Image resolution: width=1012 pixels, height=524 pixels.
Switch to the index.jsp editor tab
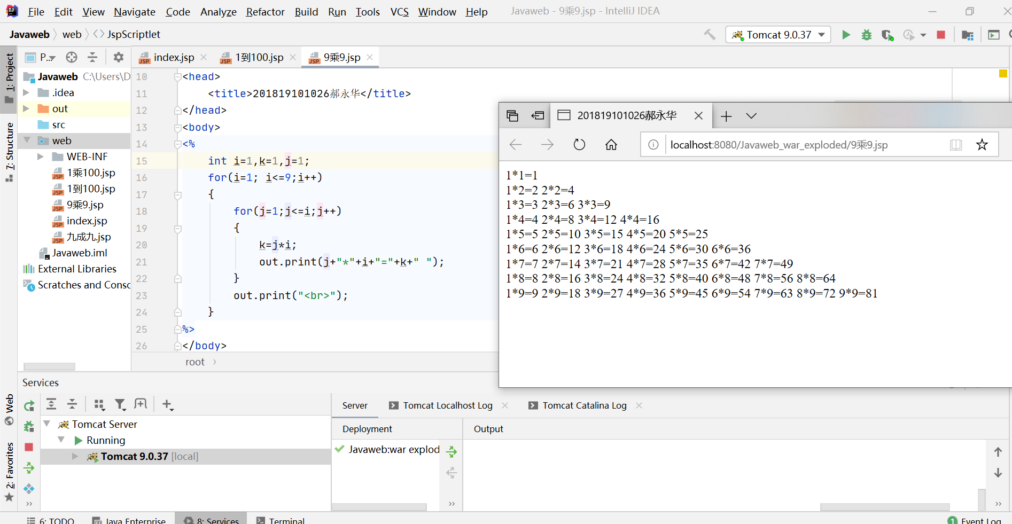click(x=173, y=57)
